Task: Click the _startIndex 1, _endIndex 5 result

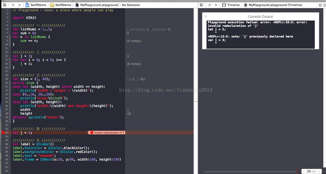Action: pos(149,30)
